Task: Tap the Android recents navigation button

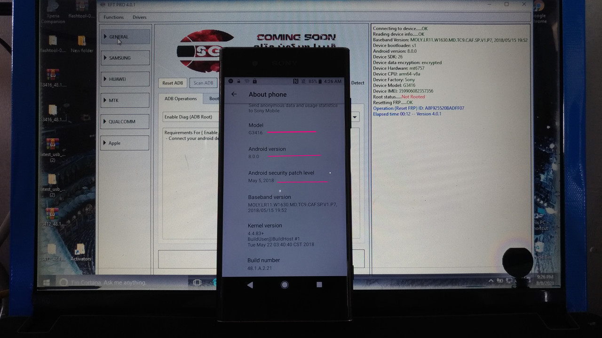Action: pyautogui.click(x=319, y=284)
